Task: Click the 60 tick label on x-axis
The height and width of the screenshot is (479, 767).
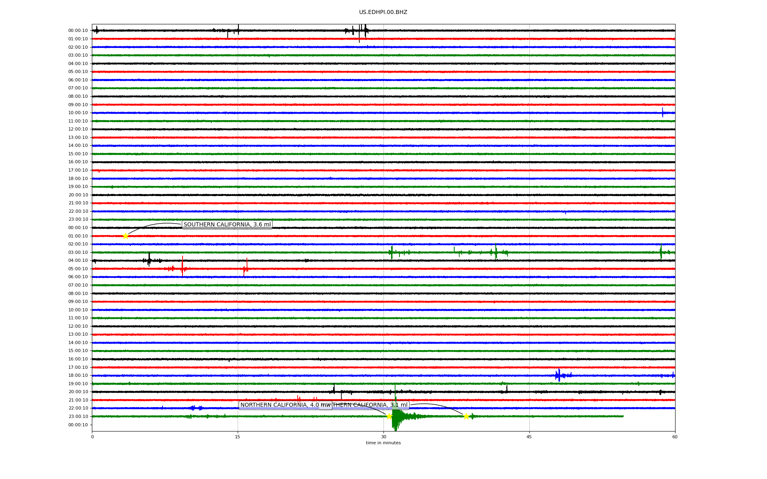Action: [675, 437]
